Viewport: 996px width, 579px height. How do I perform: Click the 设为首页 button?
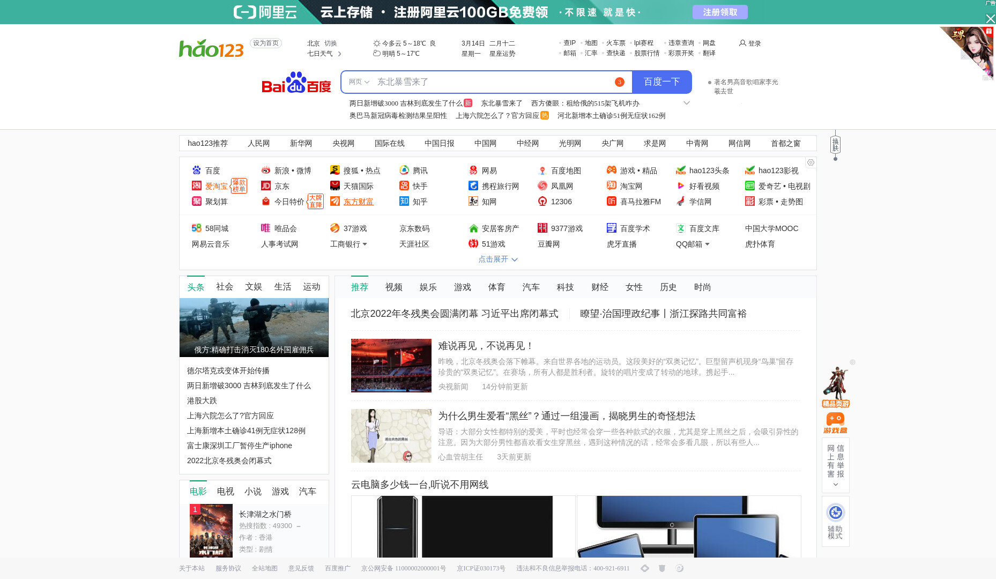coord(266,43)
